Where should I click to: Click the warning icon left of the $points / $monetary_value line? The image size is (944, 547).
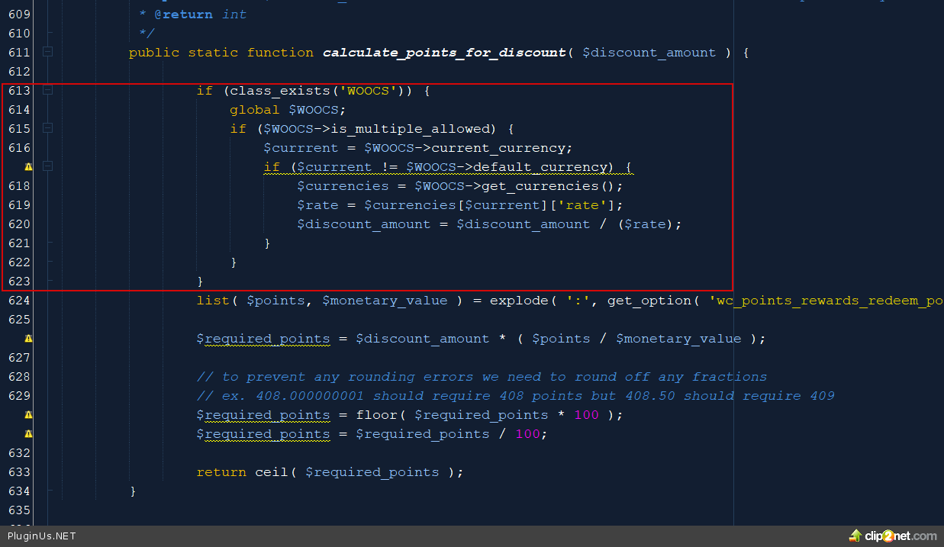[x=28, y=338]
